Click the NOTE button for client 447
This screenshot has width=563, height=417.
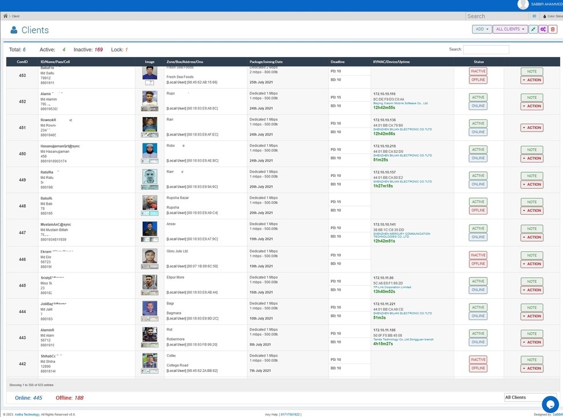[x=531, y=228]
